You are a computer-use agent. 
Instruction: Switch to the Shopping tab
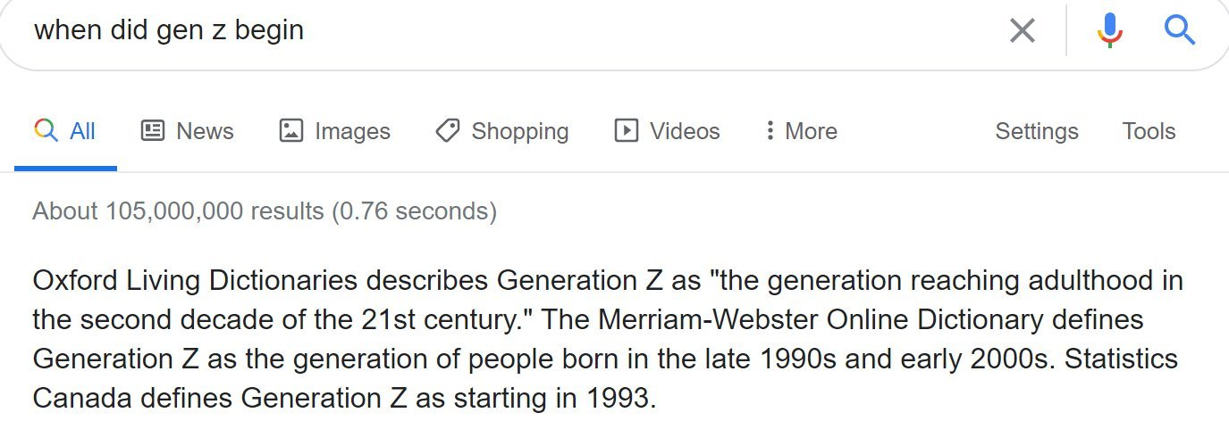pos(501,131)
